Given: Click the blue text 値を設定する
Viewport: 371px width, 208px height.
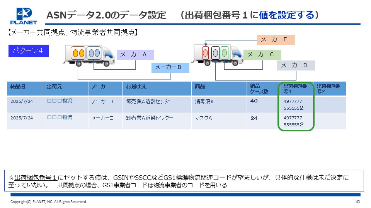Looking at the screenshot, I should 287,15.
